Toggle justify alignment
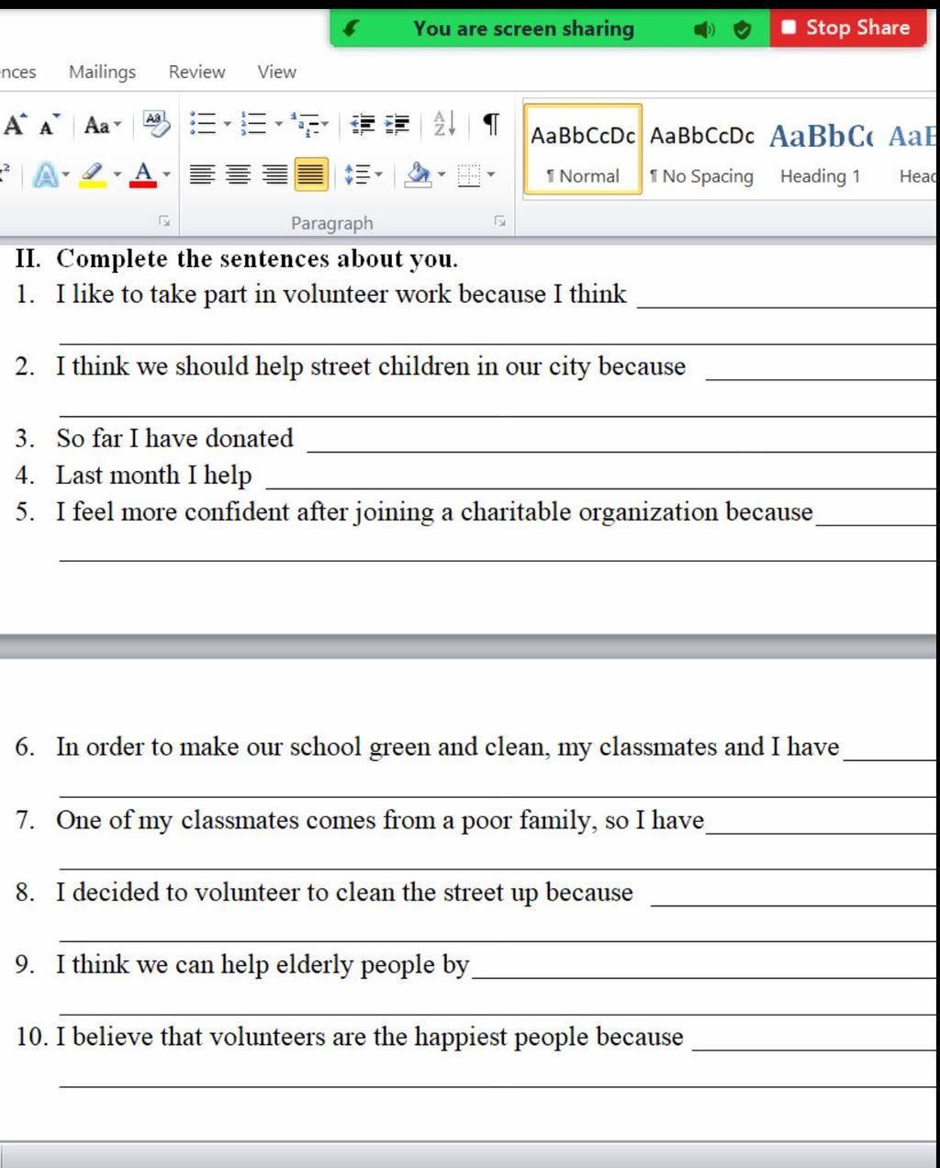 (x=311, y=174)
